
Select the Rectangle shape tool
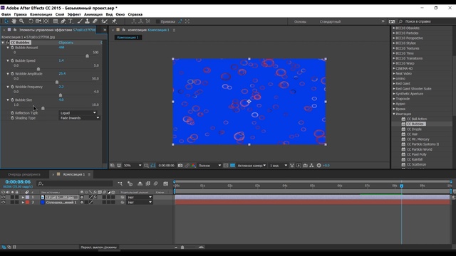[56, 21]
